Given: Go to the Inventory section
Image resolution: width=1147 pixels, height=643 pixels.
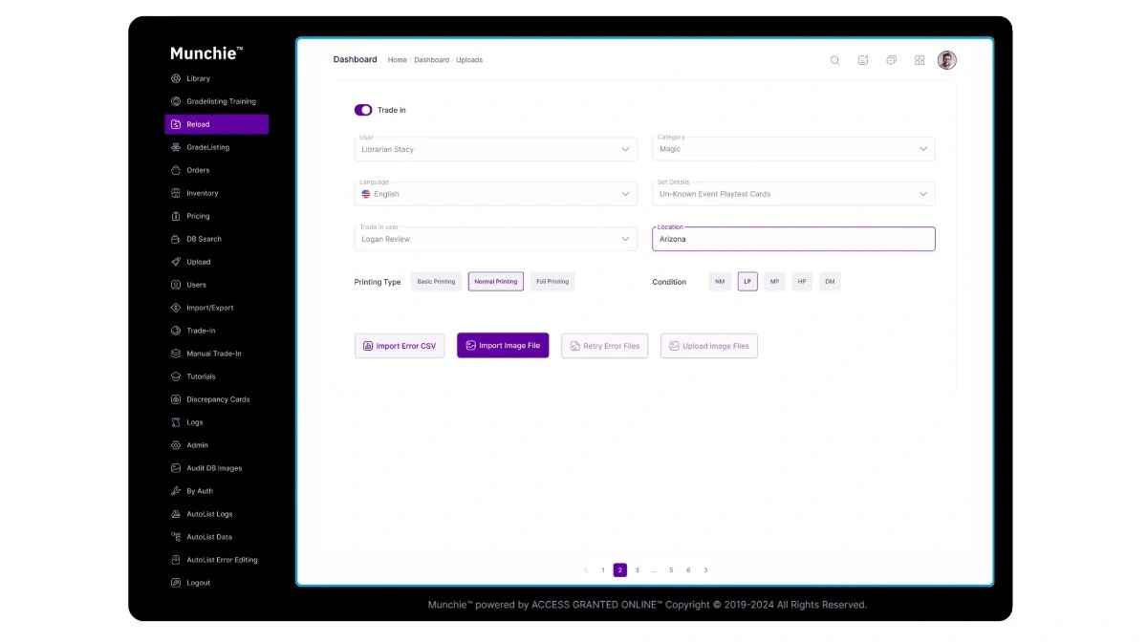Looking at the screenshot, I should (x=201, y=193).
